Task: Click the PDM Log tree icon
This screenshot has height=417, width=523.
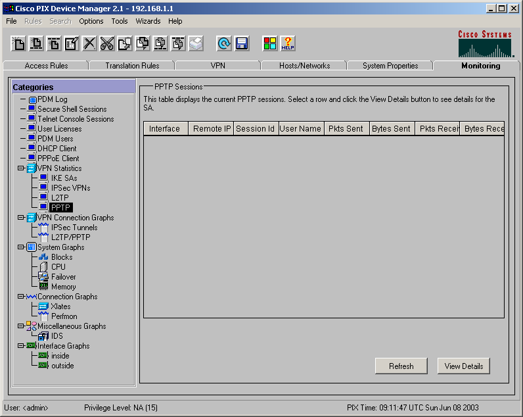Action: click(32, 99)
